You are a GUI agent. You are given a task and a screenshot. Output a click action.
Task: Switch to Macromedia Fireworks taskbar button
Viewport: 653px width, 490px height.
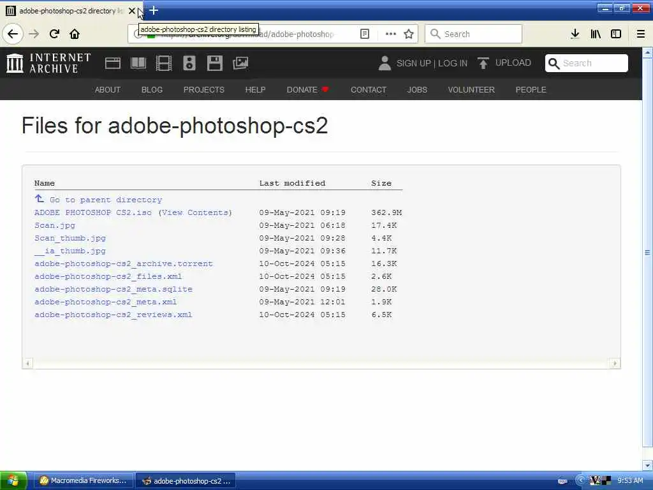(x=84, y=480)
